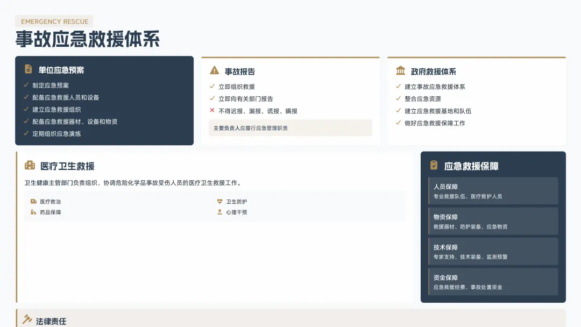Screen dimensions: 581x327
Task: Click the 政府救援体系 heading
Action: point(433,72)
